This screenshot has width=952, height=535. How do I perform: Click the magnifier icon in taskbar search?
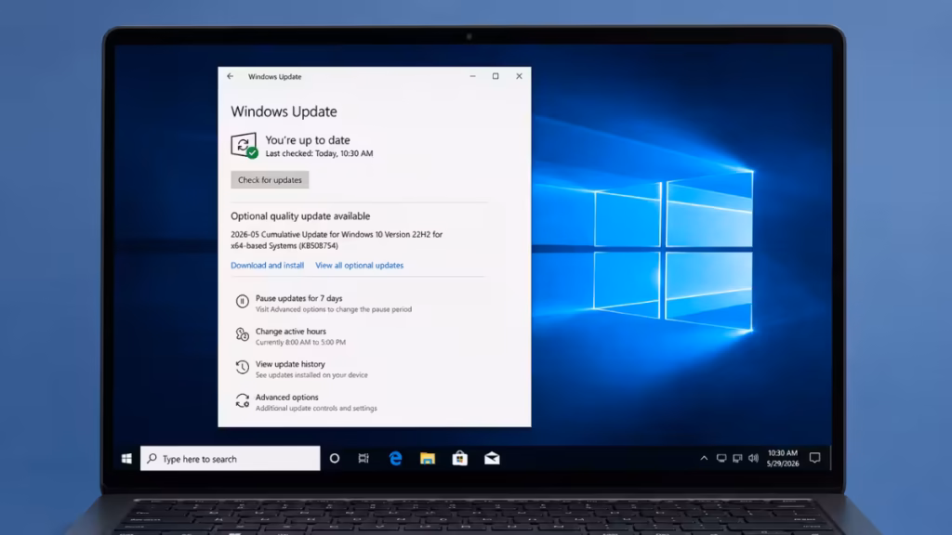(x=152, y=459)
